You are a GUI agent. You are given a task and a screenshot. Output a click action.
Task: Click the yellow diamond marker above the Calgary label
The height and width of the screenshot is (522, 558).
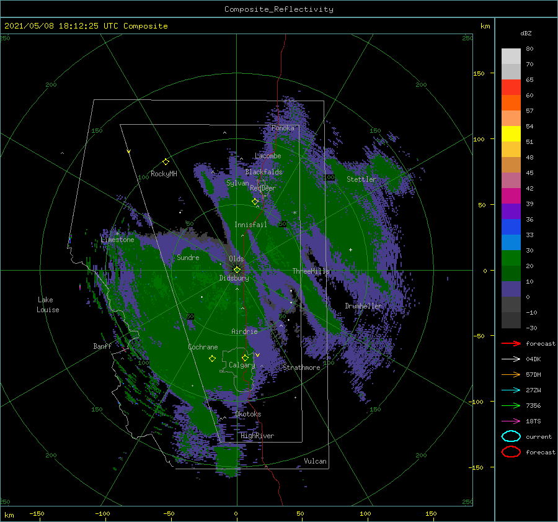pyautogui.click(x=245, y=358)
